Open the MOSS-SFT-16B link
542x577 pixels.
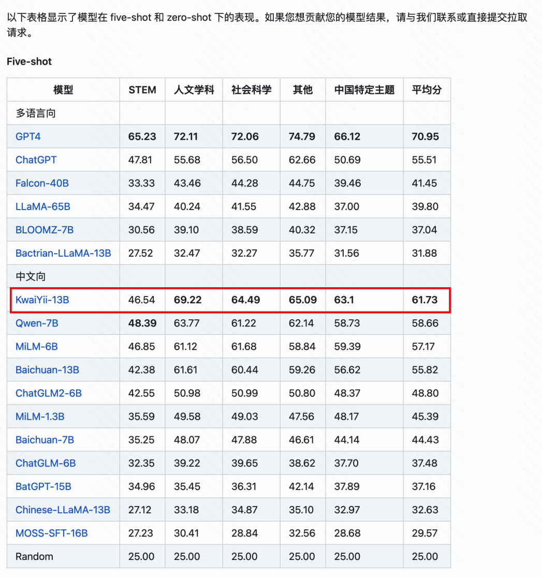pos(52,533)
